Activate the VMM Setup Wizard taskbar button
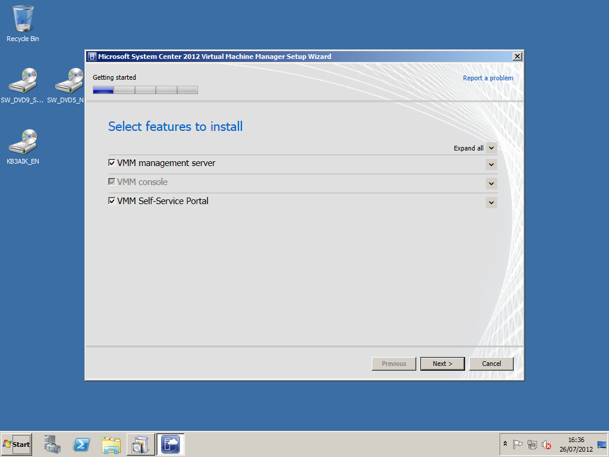Image resolution: width=609 pixels, height=457 pixels. pos(171,444)
